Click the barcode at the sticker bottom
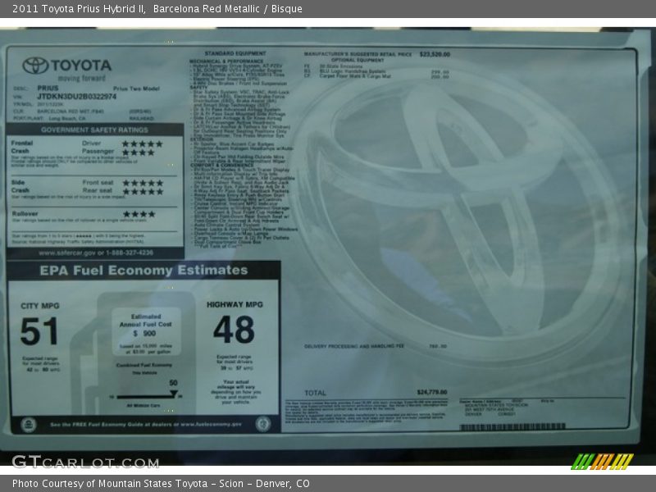656x492 pixels. click(512, 426)
